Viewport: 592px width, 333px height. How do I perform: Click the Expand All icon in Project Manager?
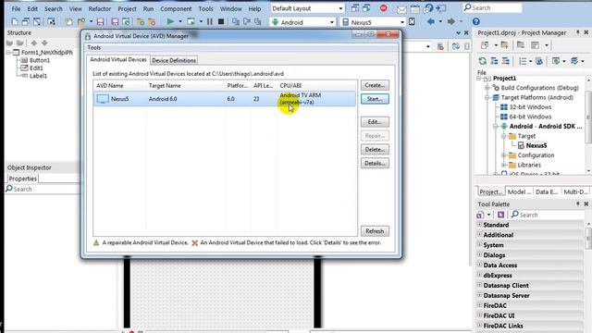[494, 61]
